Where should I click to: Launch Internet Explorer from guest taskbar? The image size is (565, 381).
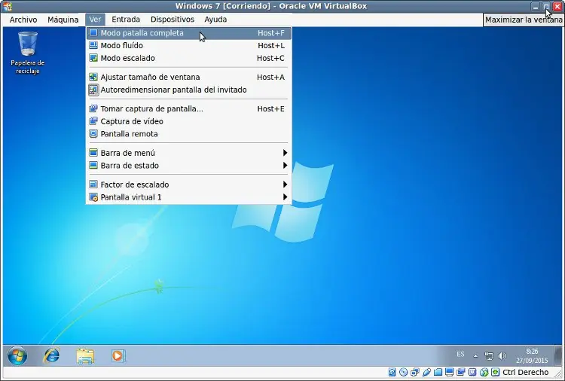(51, 356)
